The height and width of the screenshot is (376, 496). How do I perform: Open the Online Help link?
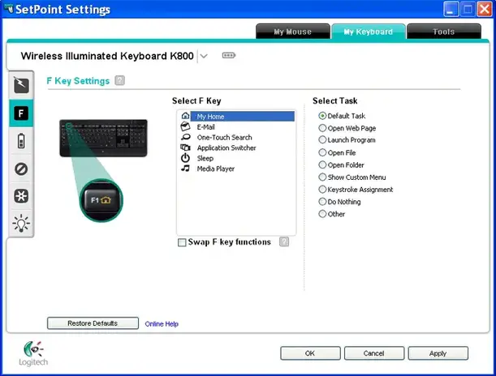point(162,324)
